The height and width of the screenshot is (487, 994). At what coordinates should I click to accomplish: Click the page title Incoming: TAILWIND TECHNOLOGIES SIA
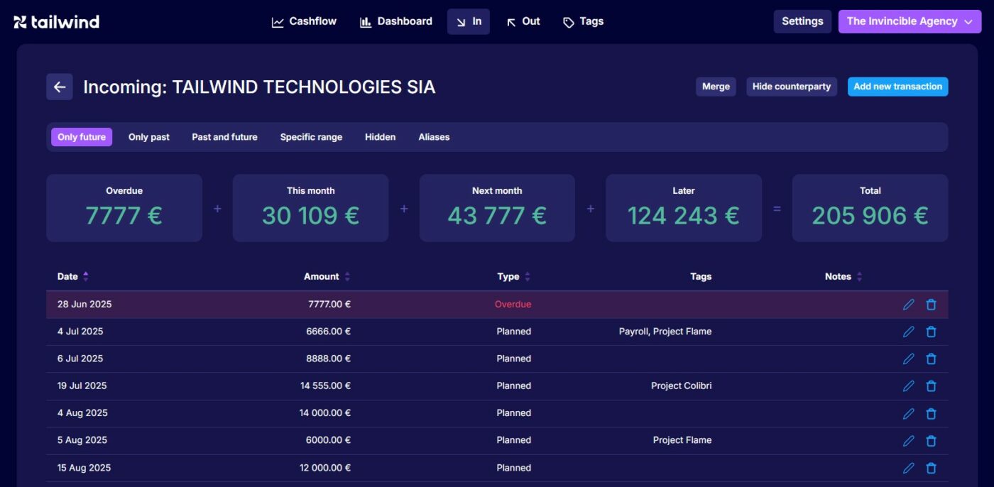tap(259, 87)
